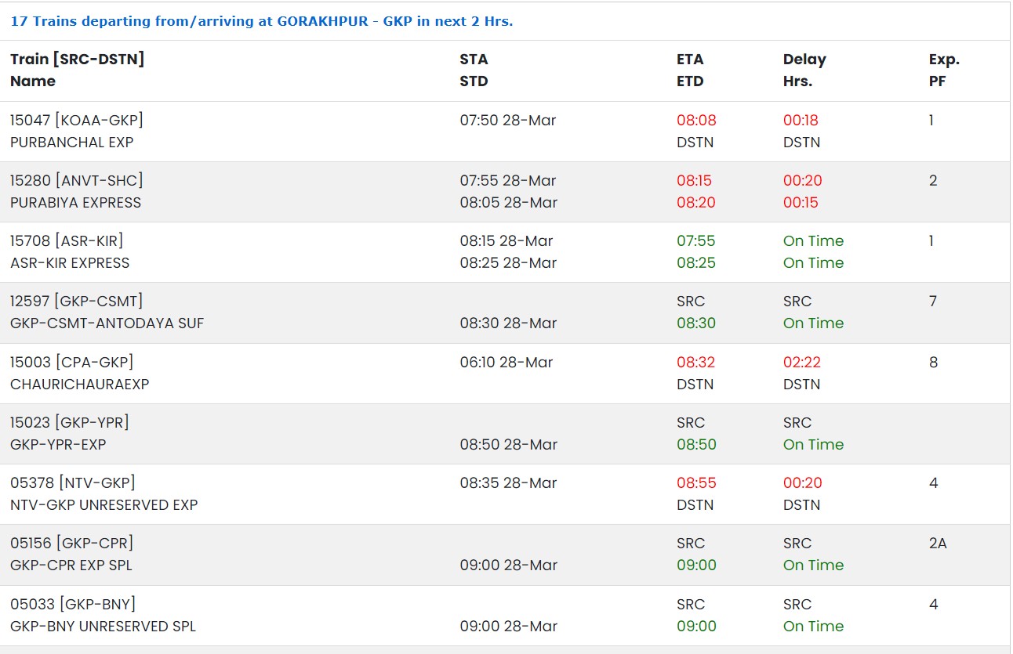Select the 'STA' column header

tap(474, 60)
